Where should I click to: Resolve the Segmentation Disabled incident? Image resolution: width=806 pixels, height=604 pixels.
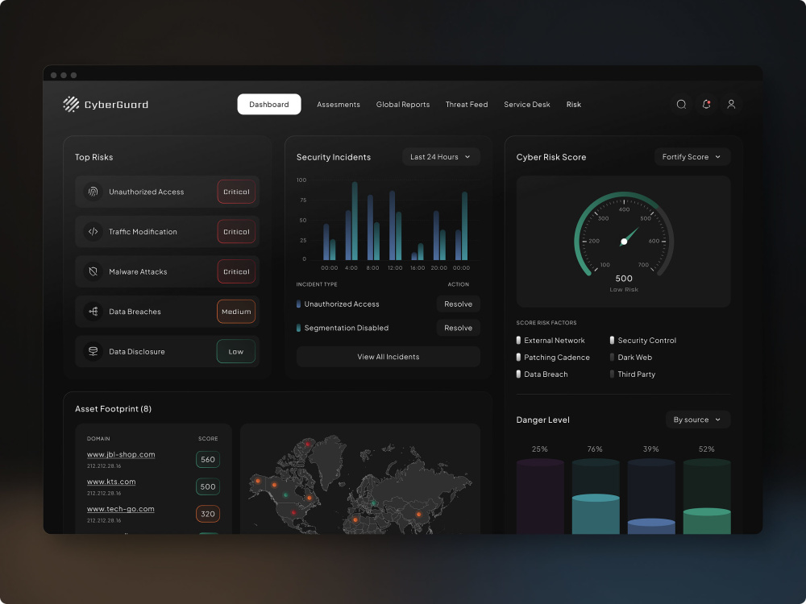point(458,328)
